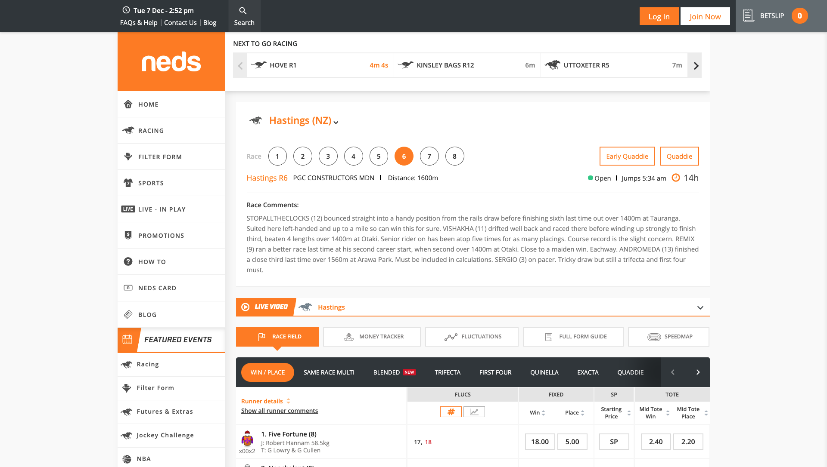Image resolution: width=827 pixels, height=467 pixels.
Task: Click the Sports jersey icon
Action: pos(128,183)
